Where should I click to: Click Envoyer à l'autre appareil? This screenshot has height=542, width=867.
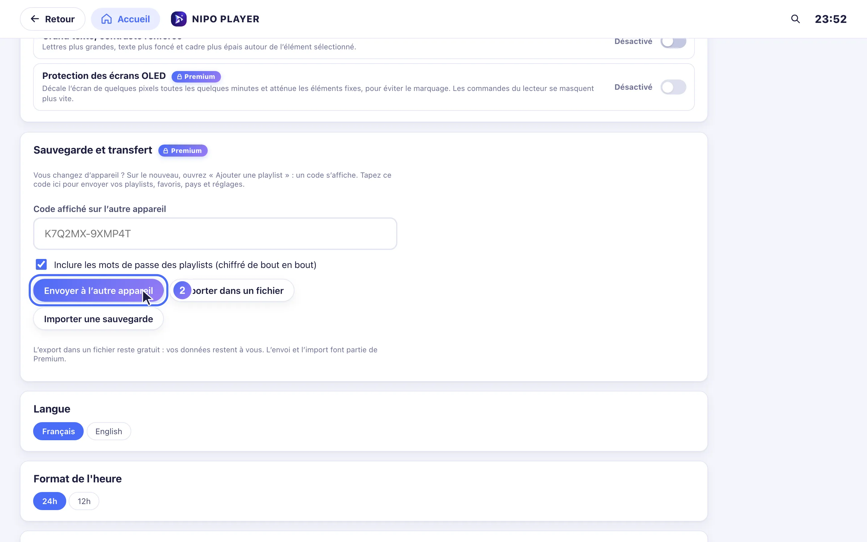pos(98,290)
